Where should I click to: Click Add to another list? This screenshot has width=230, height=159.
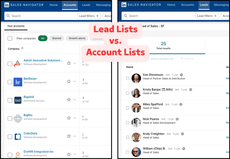pyautogui.click(x=162, y=58)
